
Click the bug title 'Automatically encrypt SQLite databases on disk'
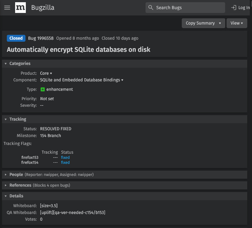[x=78, y=50]
